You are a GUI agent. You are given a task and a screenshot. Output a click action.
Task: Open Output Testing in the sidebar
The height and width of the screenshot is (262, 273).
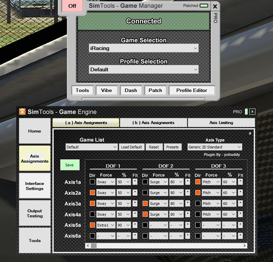(35, 213)
